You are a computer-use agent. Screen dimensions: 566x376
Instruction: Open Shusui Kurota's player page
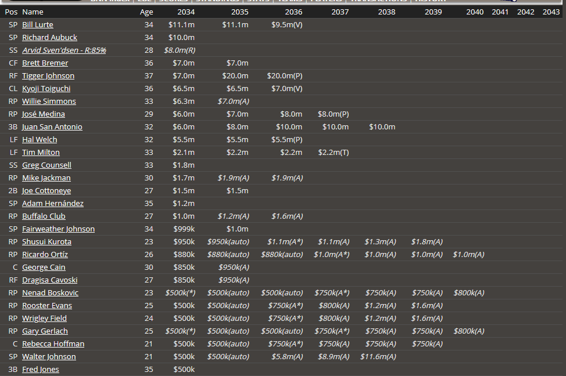[x=46, y=242]
